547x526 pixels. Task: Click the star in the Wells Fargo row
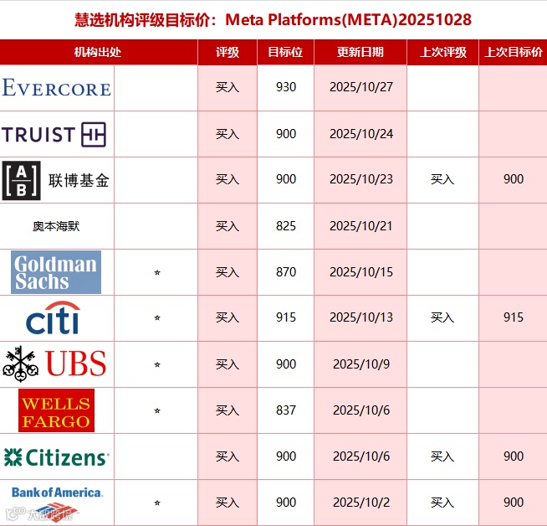(x=157, y=410)
